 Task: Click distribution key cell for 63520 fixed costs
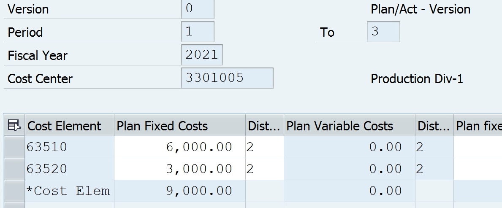264,169
